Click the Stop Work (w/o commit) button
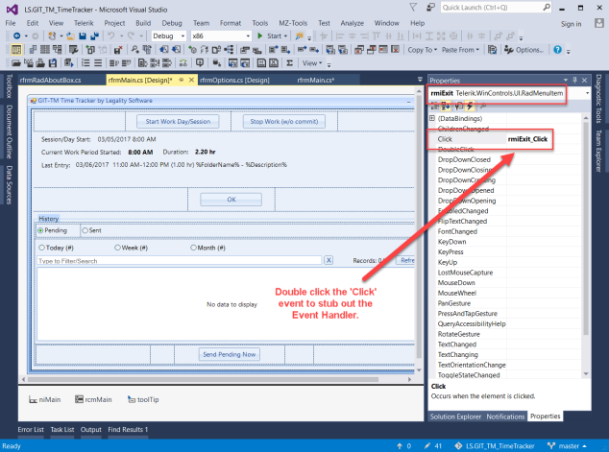This screenshot has height=452, width=609. [284, 122]
